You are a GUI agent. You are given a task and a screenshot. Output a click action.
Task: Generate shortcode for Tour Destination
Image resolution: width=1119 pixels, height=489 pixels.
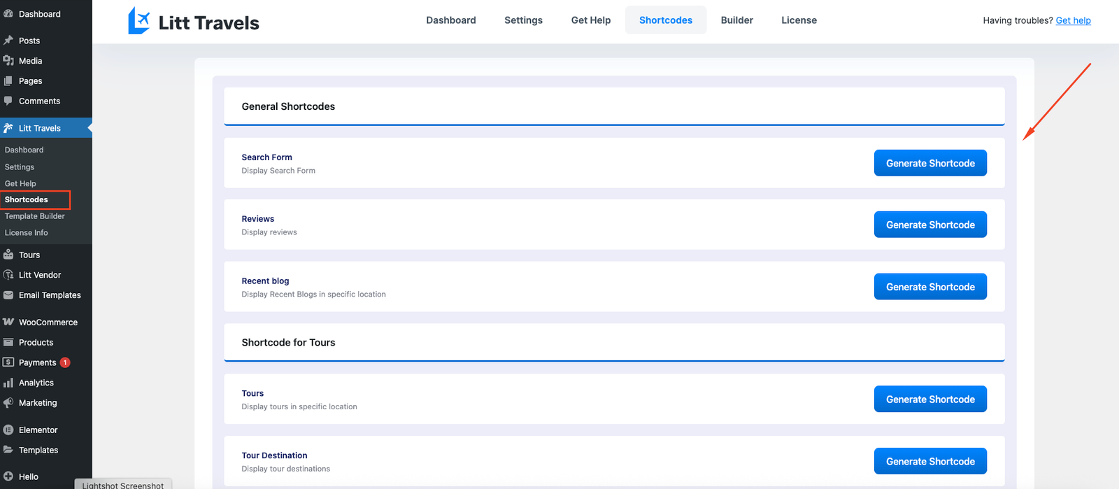tap(929, 461)
